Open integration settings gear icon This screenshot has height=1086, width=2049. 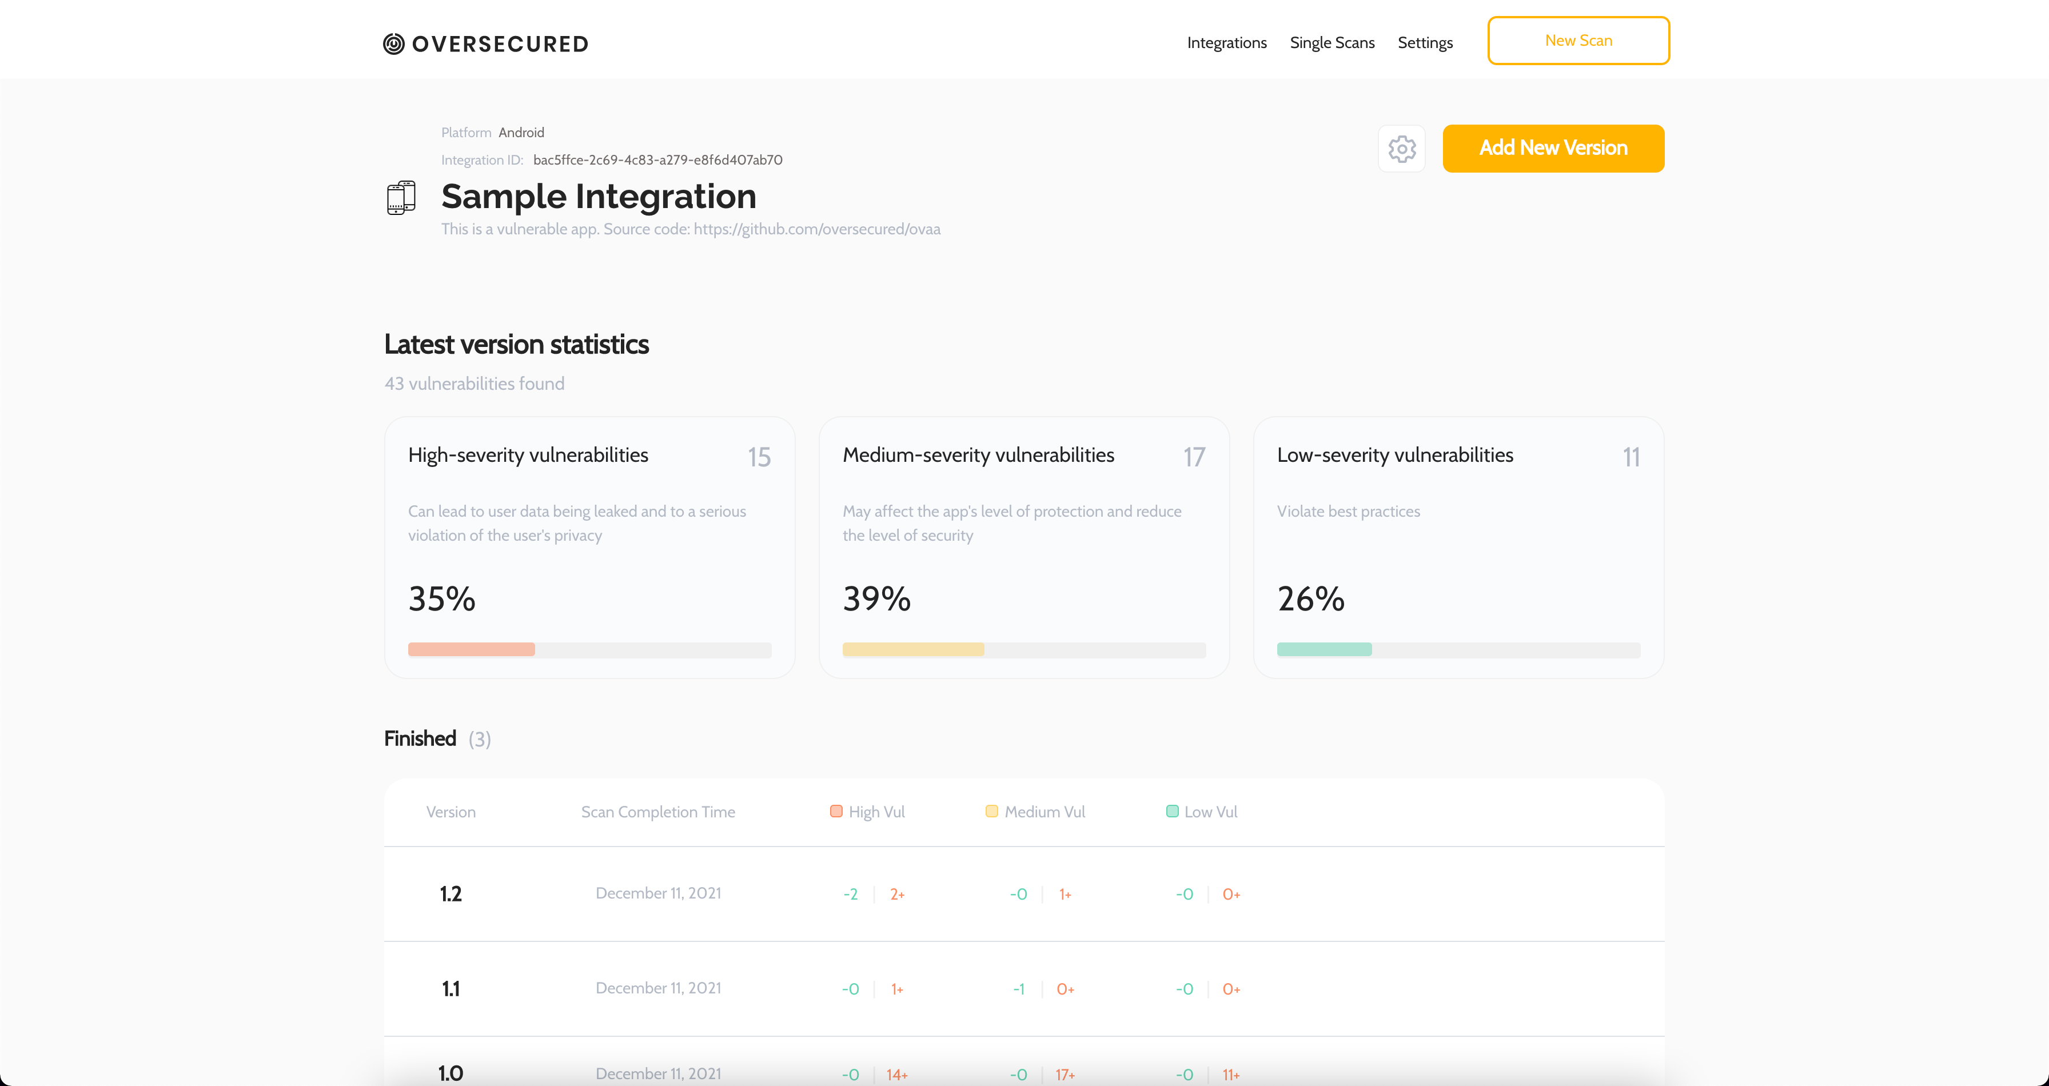coord(1401,149)
